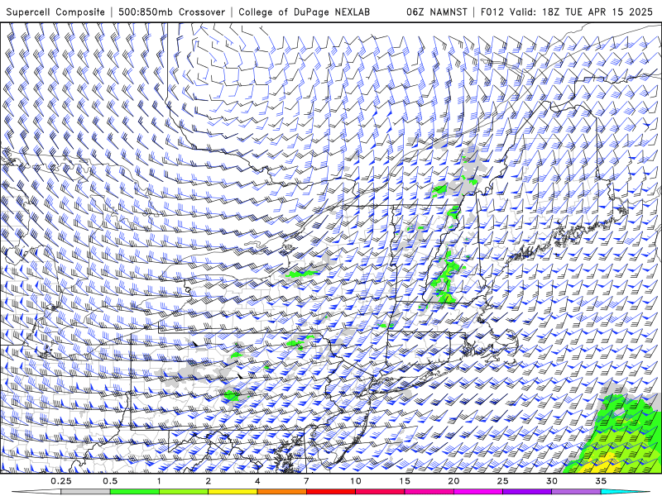Click the yellow supercell composite patch on map

coord(601,464)
